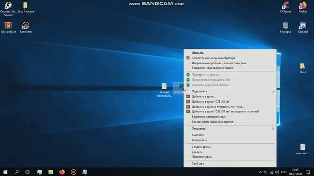Choose Запуск от имени администратора
This screenshot has height=176, width=314.
pos(230,58)
